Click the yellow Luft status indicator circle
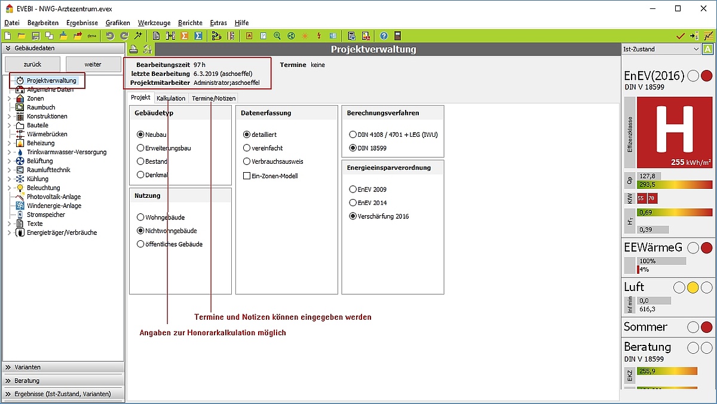This screenshot has height=404, width=717. (693, 287)
